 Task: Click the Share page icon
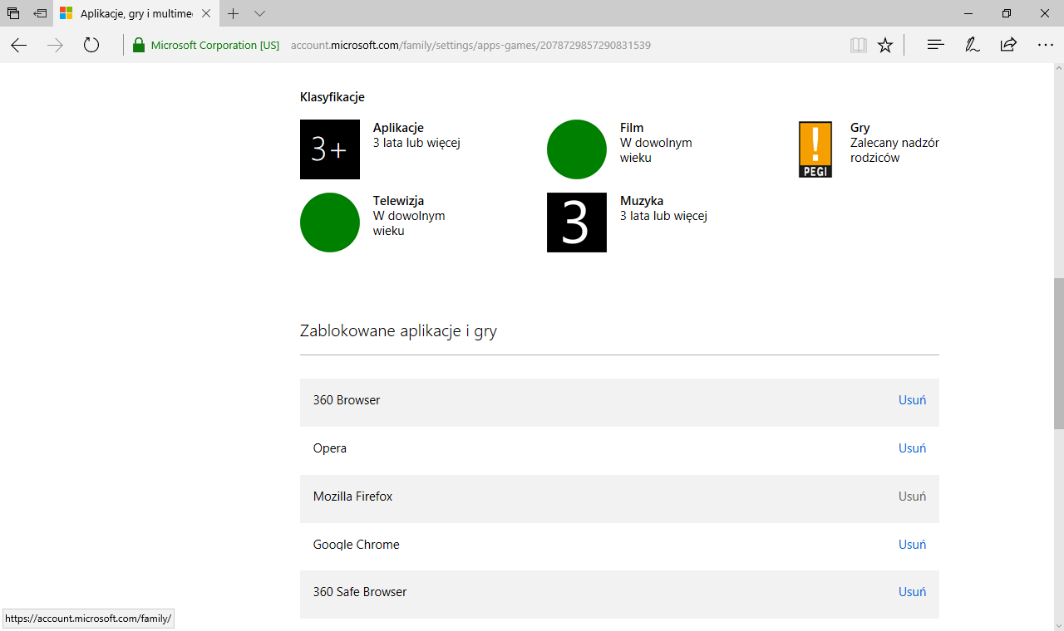pos(1008,46)
